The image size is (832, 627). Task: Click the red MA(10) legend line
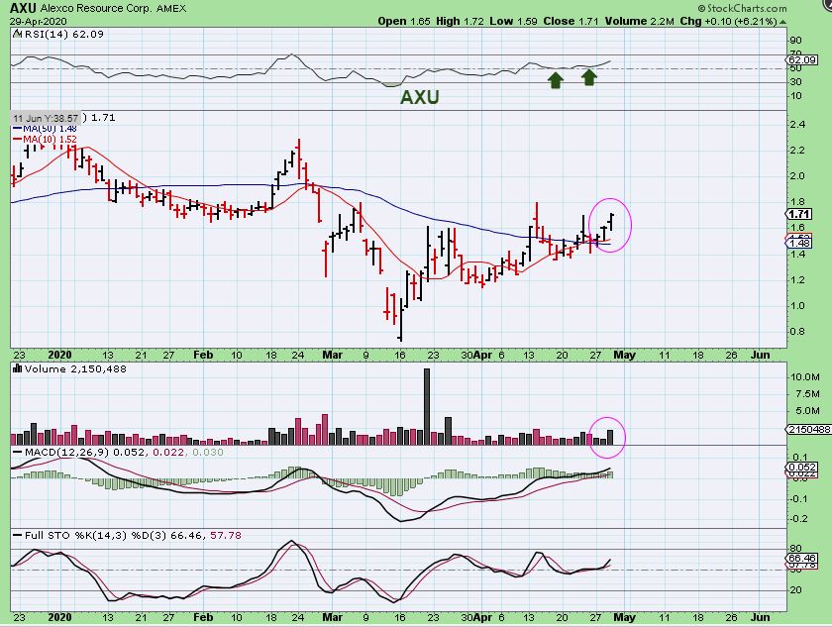18,139
